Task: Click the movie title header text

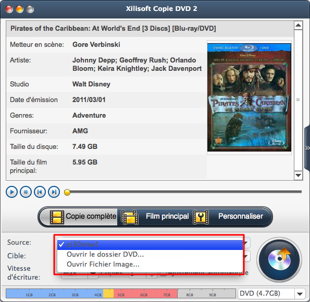Action: pos(113,29)
